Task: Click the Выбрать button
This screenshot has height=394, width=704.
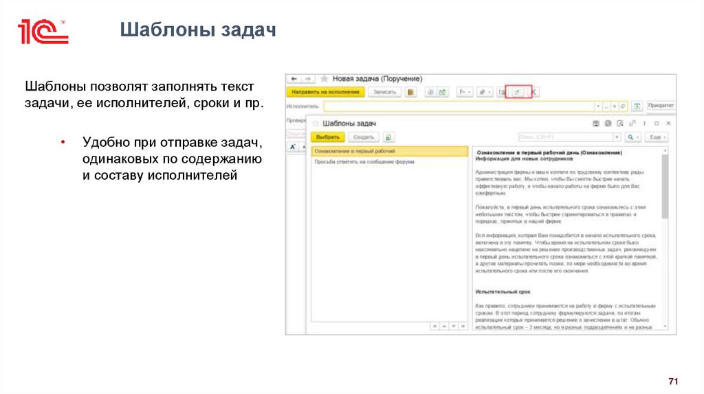Action: (x=328, y=137)
